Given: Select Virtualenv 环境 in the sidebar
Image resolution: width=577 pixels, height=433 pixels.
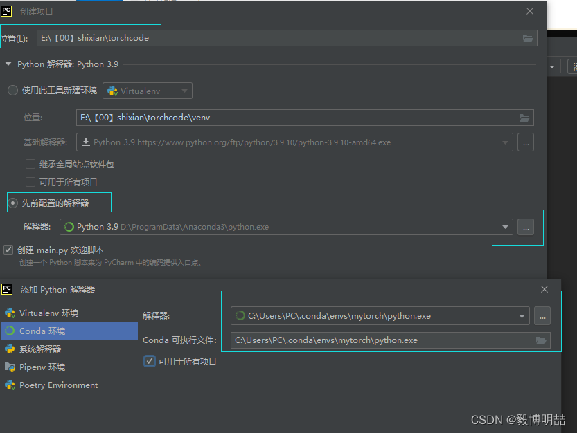Looking at the screenshot, I should pyautogui.click(x=69, y=313).
